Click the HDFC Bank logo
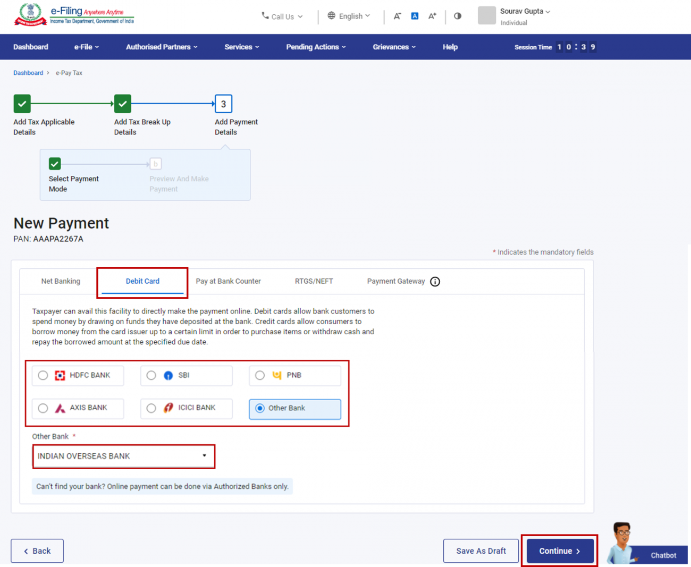The width and height of the screenshot is (691, 567). 60,375
